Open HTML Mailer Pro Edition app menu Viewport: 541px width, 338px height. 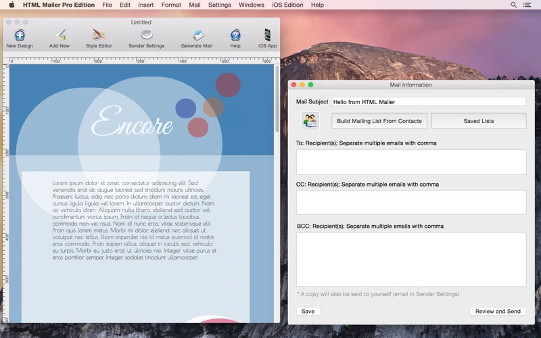pos(59,5)
